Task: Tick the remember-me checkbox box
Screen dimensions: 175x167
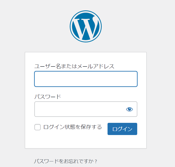Action: 38,127
